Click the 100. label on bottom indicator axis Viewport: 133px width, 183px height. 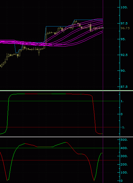coord(124,173)
